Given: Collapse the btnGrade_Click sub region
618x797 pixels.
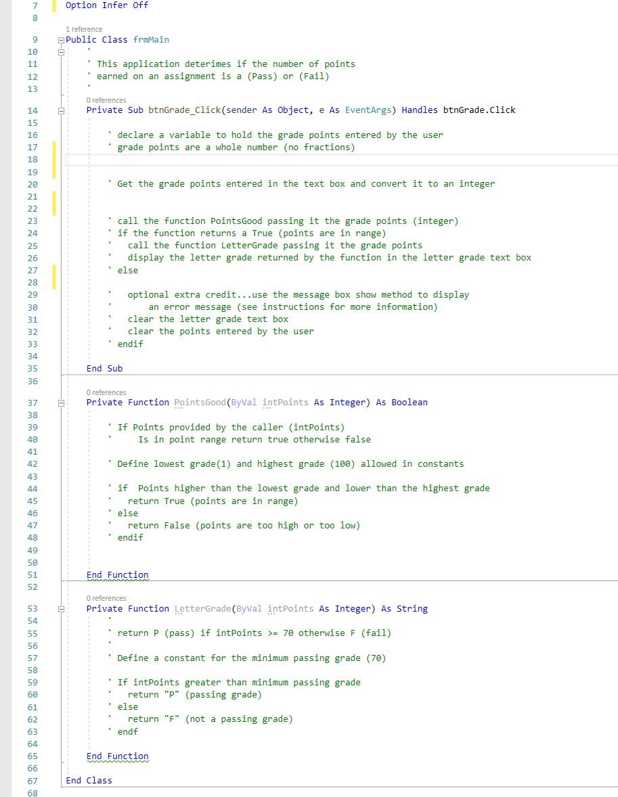Looking at the screenshot, I should pyautogui.click(x=60, y=110).
